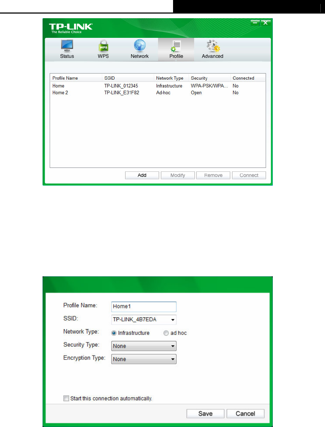
Task: Sort by Network Type column header
Action: (x=171, y=78)
